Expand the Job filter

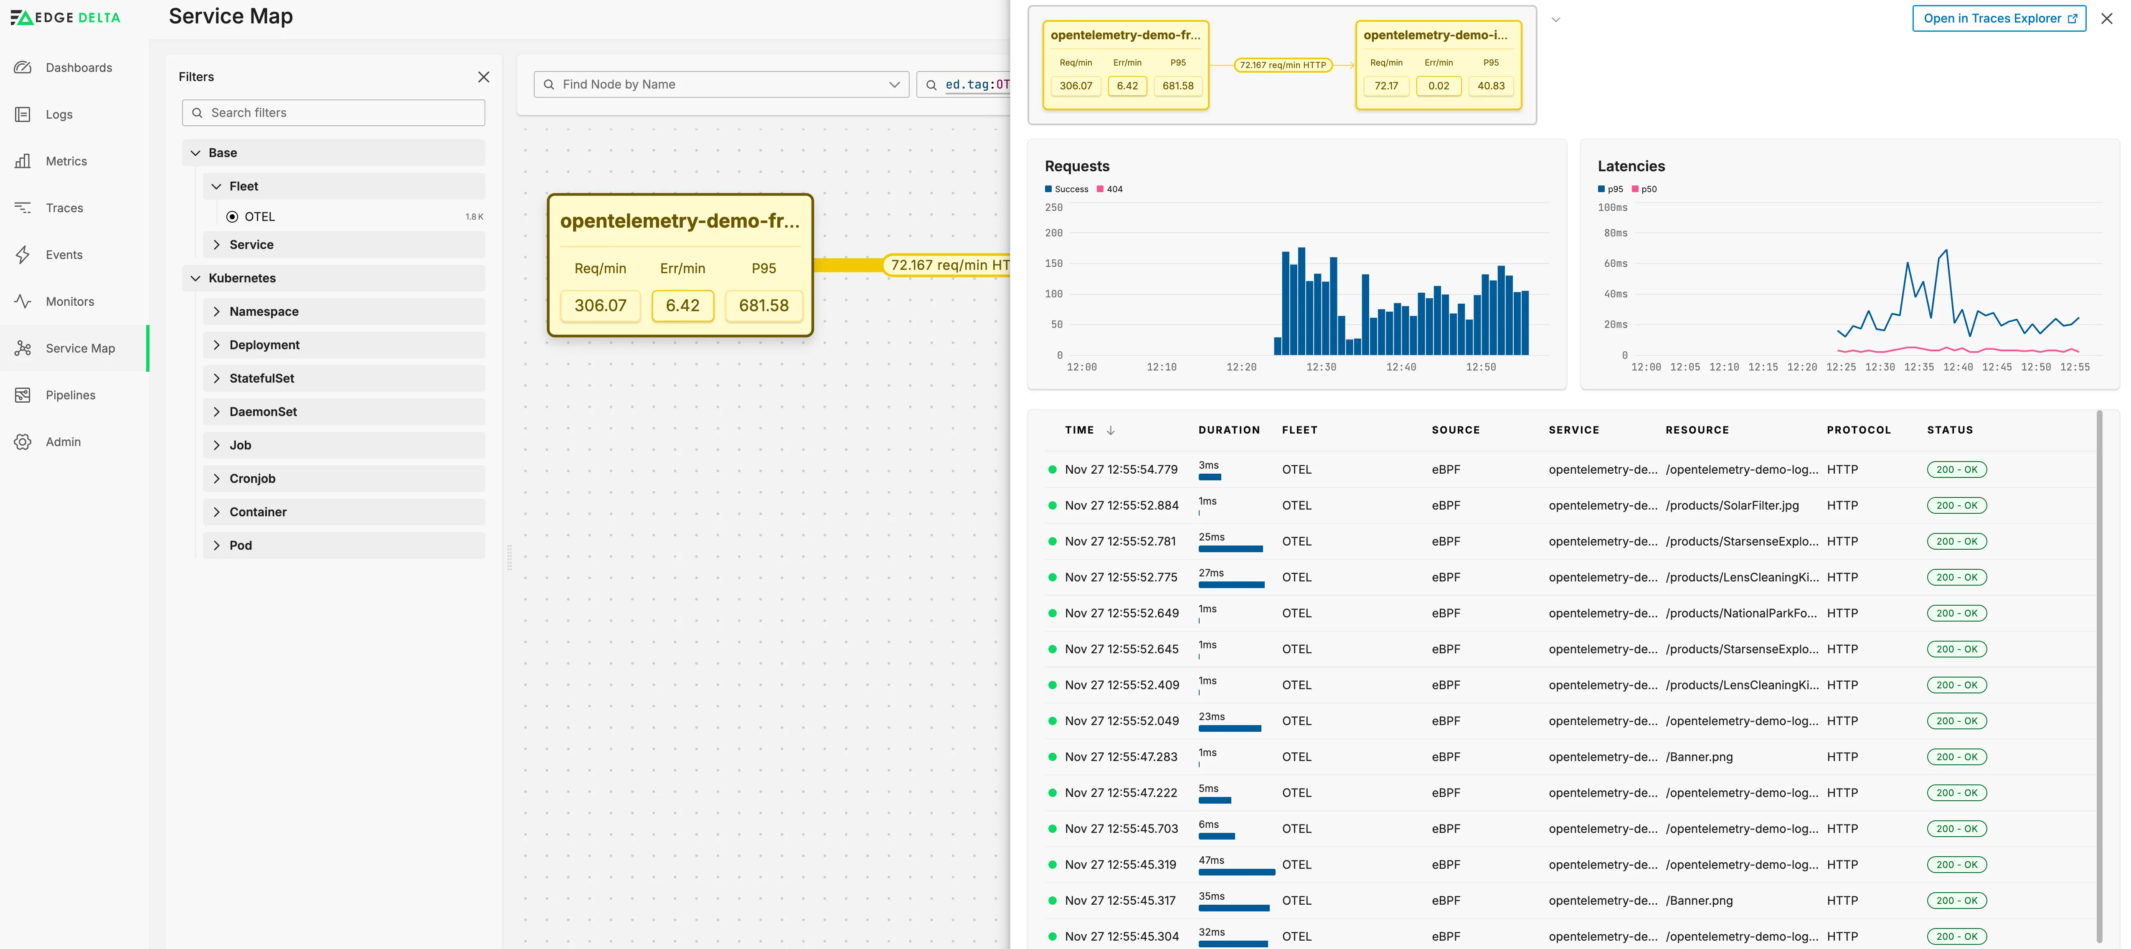click(344, 445)
